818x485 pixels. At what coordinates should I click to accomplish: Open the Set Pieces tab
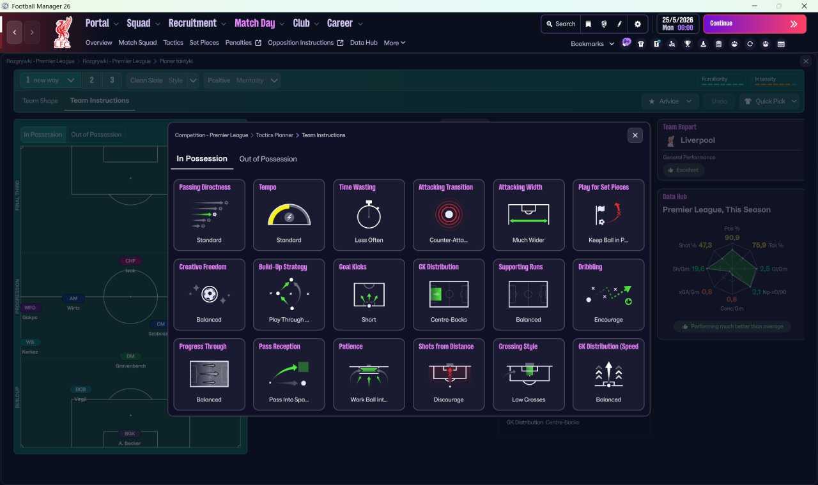pos(204,43)
